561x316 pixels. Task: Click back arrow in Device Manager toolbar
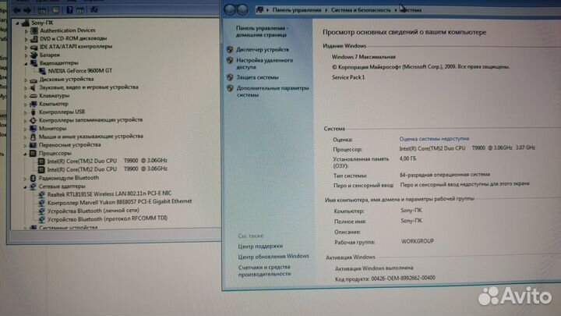[x=16, y=10]
